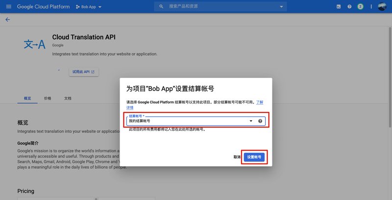Expand the 结算帐号 billing account dropdown

click(x=196, y=120)
